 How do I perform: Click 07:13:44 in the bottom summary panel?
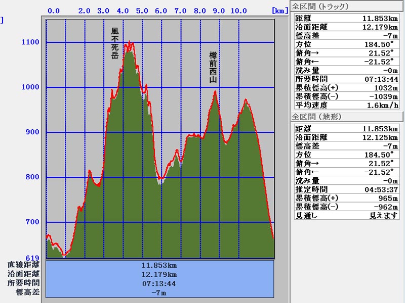tap(159, 283)
